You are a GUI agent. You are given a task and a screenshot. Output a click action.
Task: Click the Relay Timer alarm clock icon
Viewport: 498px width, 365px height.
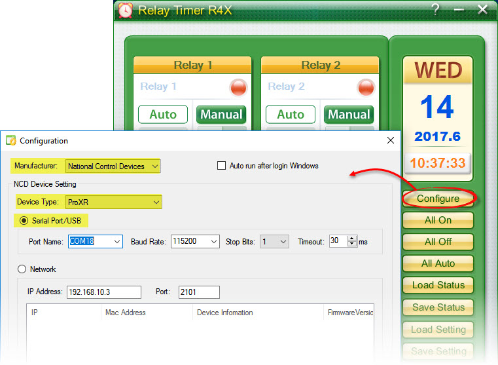[x=124, y=10]
